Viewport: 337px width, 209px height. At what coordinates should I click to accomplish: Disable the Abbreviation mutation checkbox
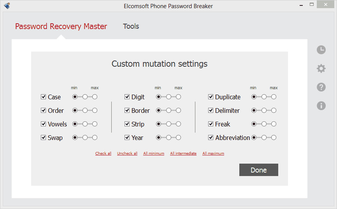click(211, 138)
